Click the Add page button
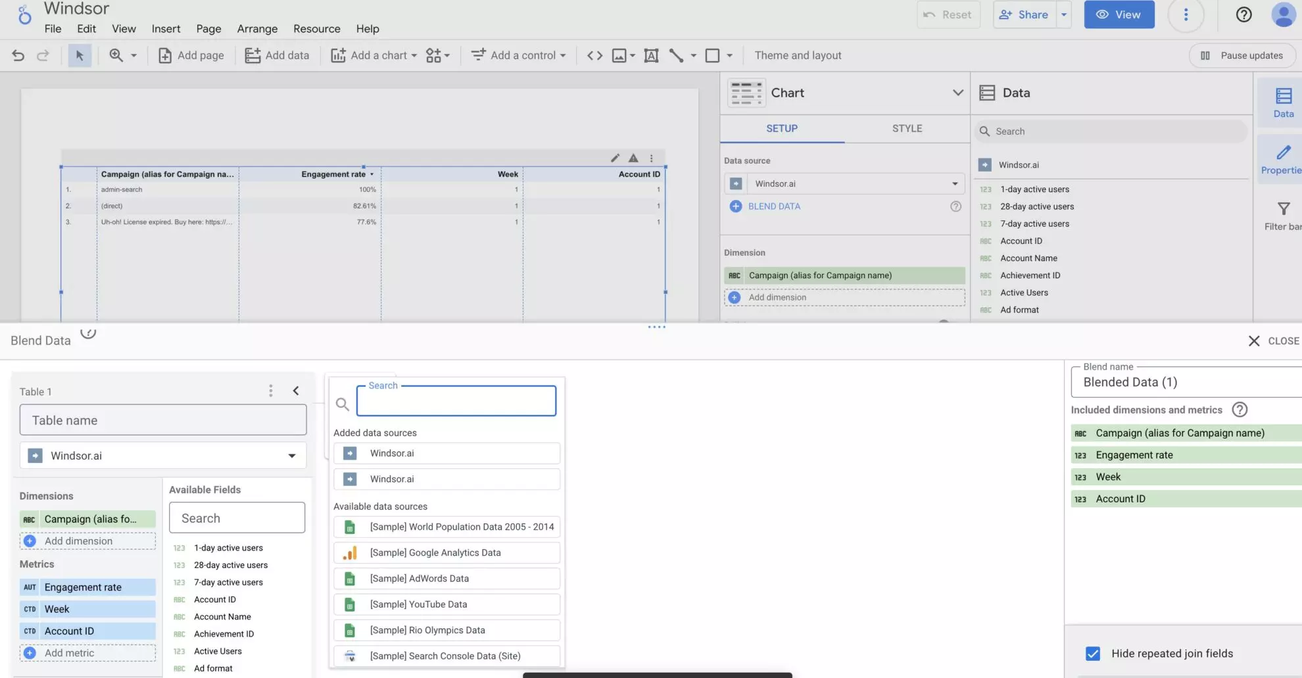1302x678 pixels. coord(191,55)
